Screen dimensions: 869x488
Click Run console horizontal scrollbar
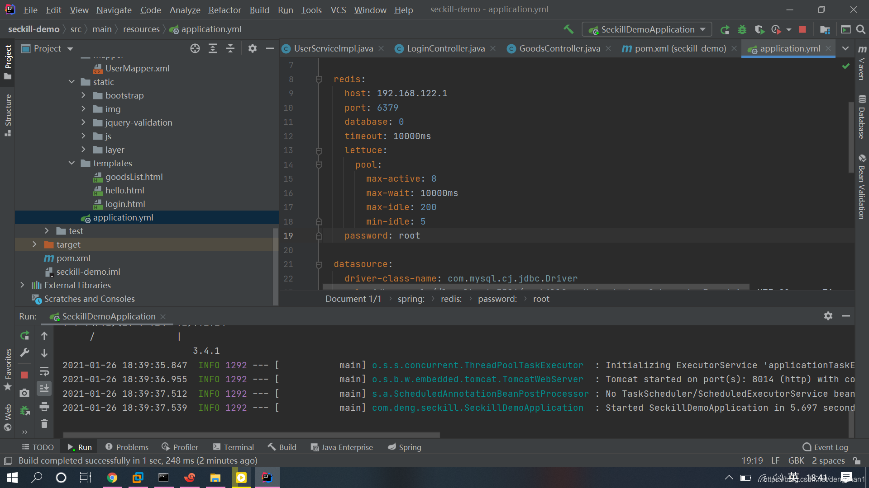(x=252, y=435)
